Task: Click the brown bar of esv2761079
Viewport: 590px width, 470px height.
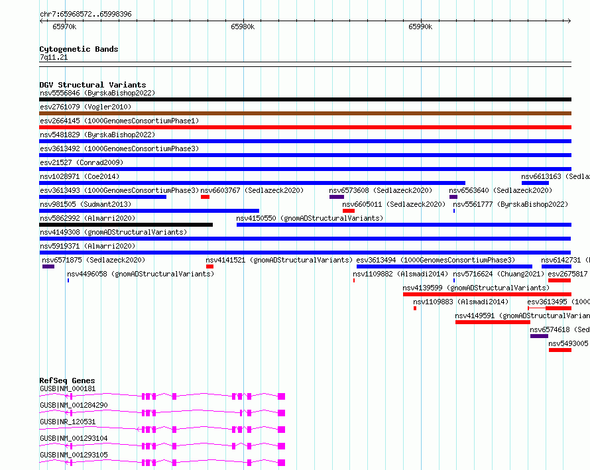Action: click(x=305, y=113)
